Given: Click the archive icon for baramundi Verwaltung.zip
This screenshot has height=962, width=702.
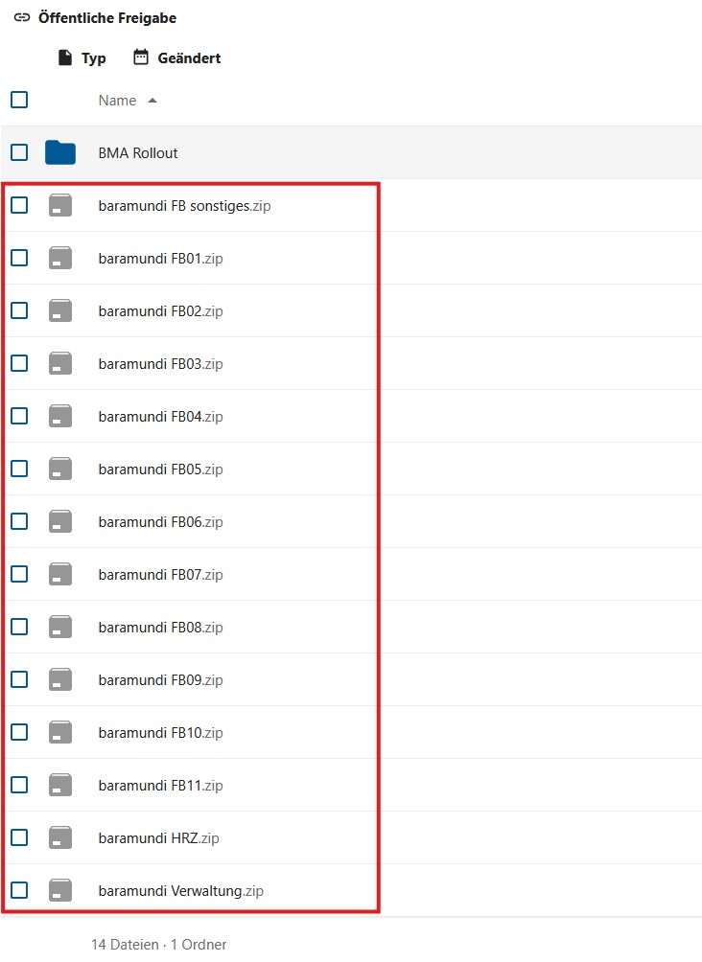Looking at the screenshot, I should tap(60, 891).
